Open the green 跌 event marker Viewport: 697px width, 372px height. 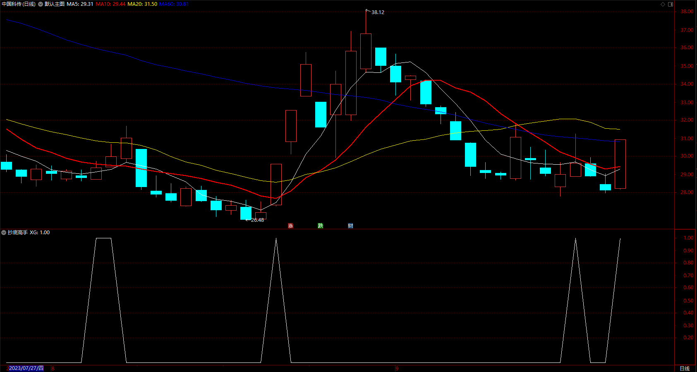pos(321,226)
